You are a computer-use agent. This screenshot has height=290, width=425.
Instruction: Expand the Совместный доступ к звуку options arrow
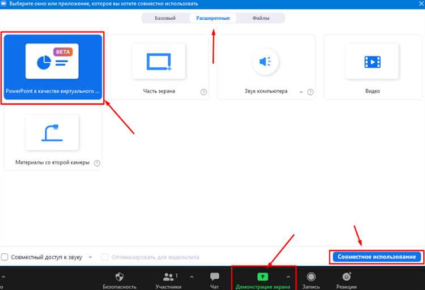pyautogui.click(x=90, y=257)
